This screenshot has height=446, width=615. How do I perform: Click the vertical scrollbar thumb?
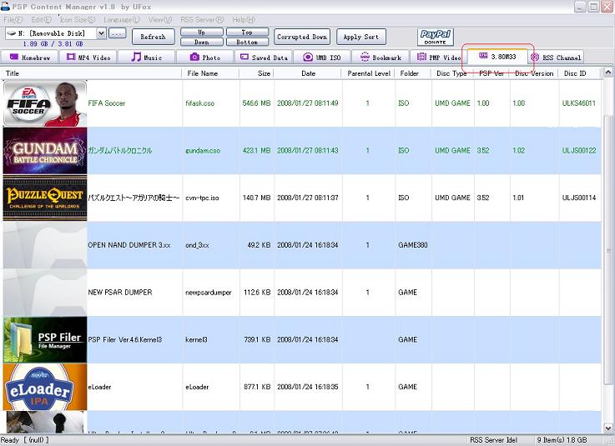pos(608,250)
